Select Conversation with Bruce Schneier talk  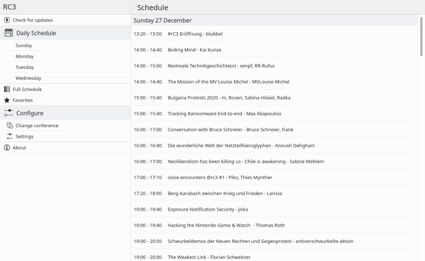(x=230, y=129)
